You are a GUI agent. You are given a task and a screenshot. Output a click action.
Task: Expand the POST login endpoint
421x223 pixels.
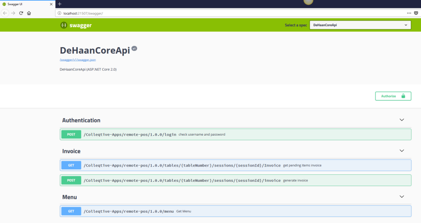point(236,135)
